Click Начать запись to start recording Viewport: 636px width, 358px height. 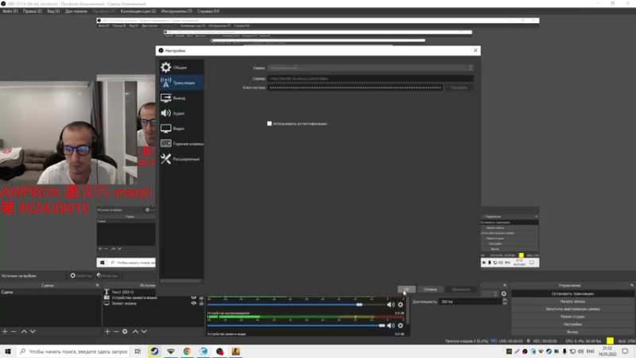click(x=572, y=302)
